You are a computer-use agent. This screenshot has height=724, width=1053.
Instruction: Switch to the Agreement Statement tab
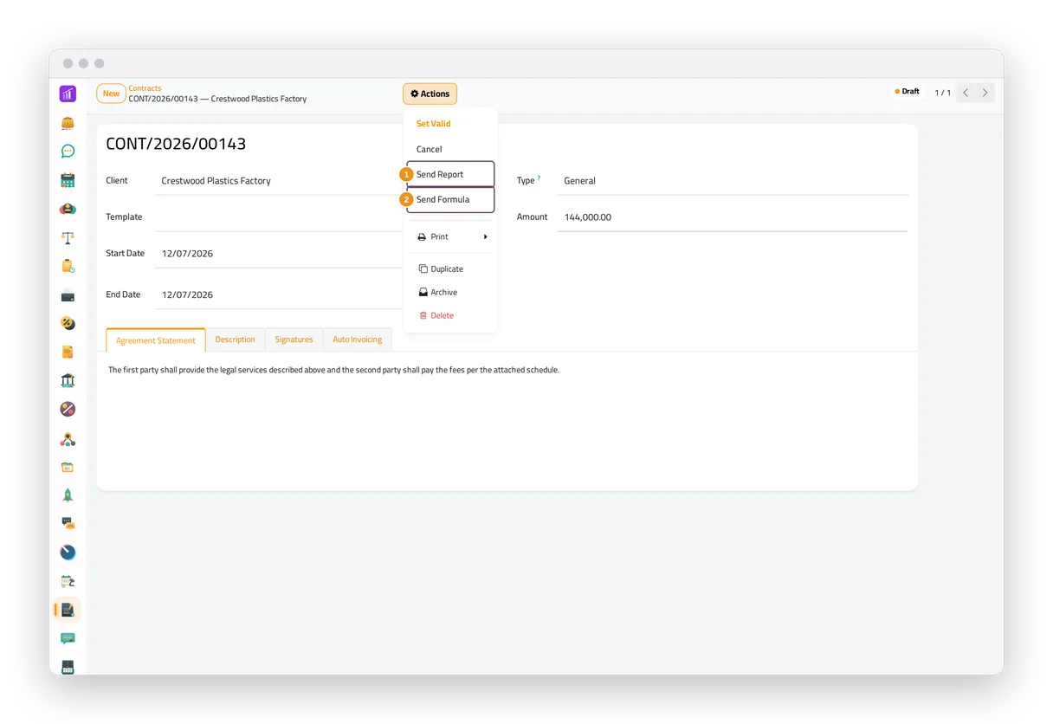pos(156,340)
